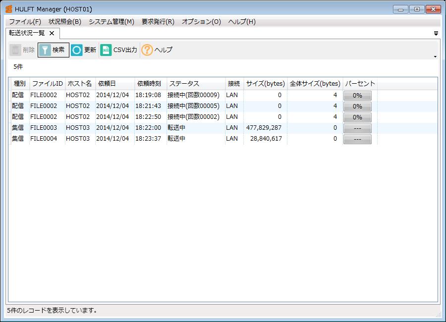
Task: Click the 5件 record count label
Action: 18,67
